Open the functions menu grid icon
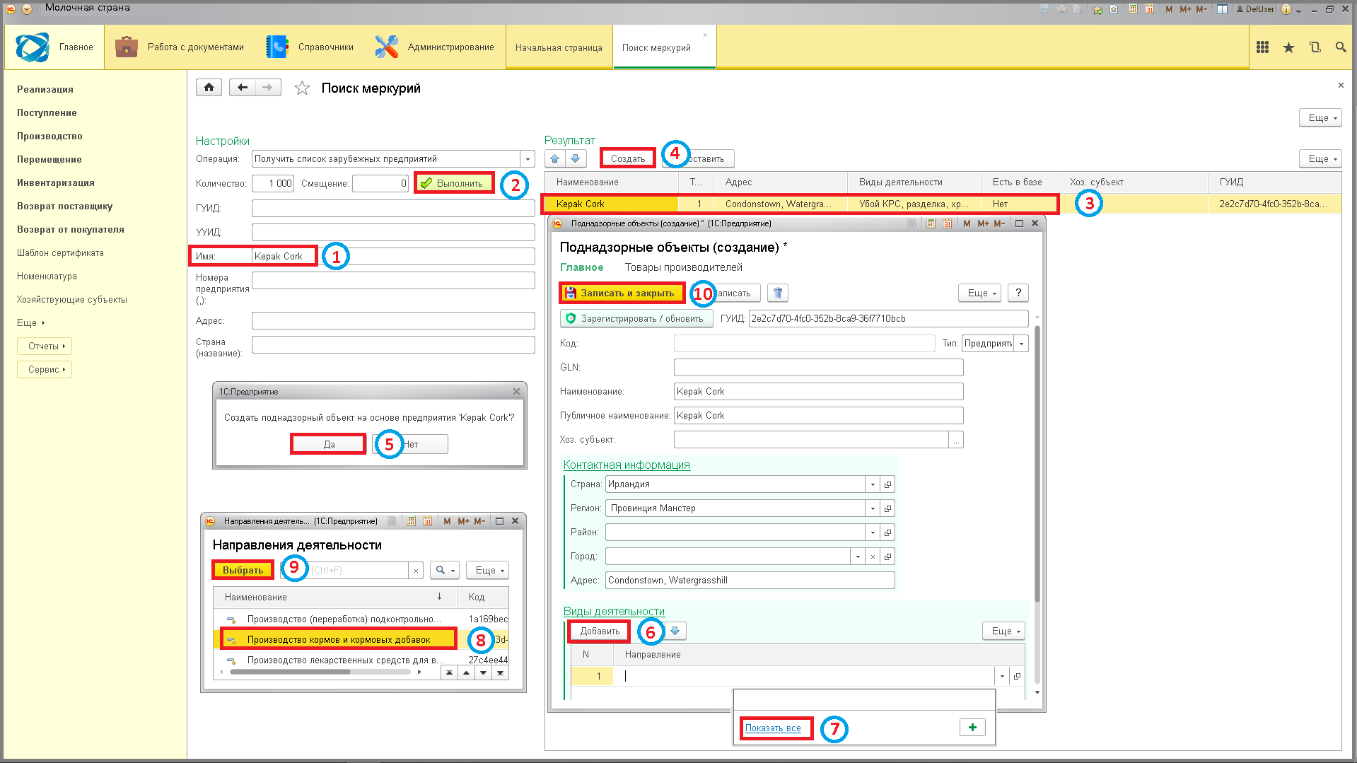Screen dimensions: 1357x763 pos(1262,47)
